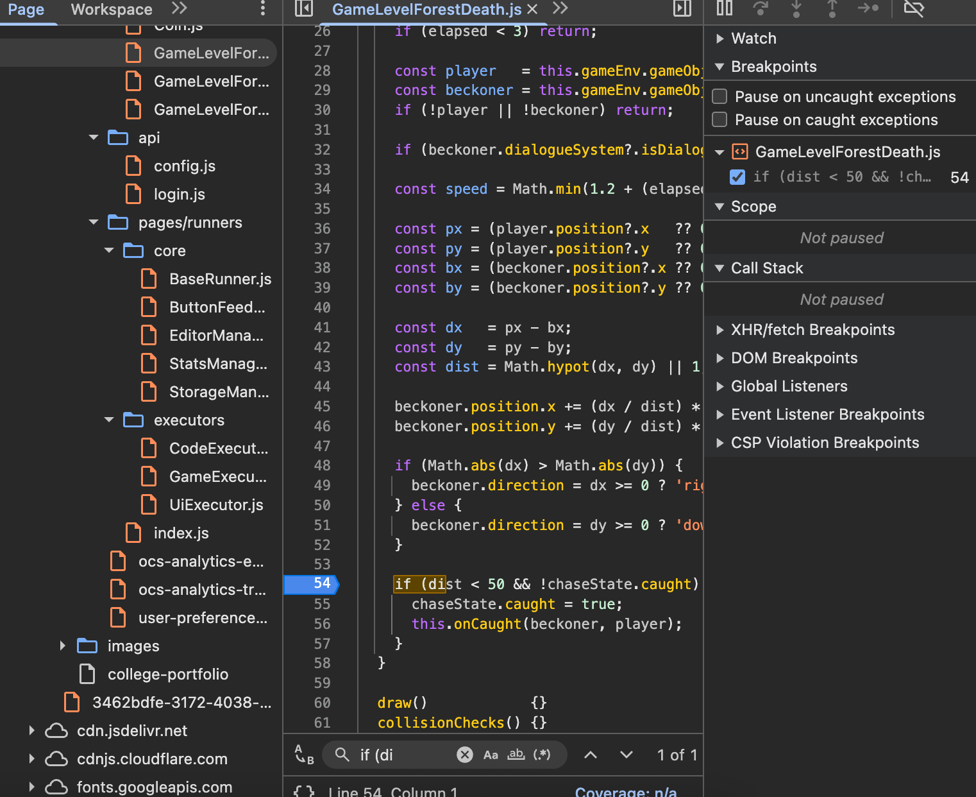Open config.js in the file tree
This screenshot has height=797, width=976.
click(185, 166)
